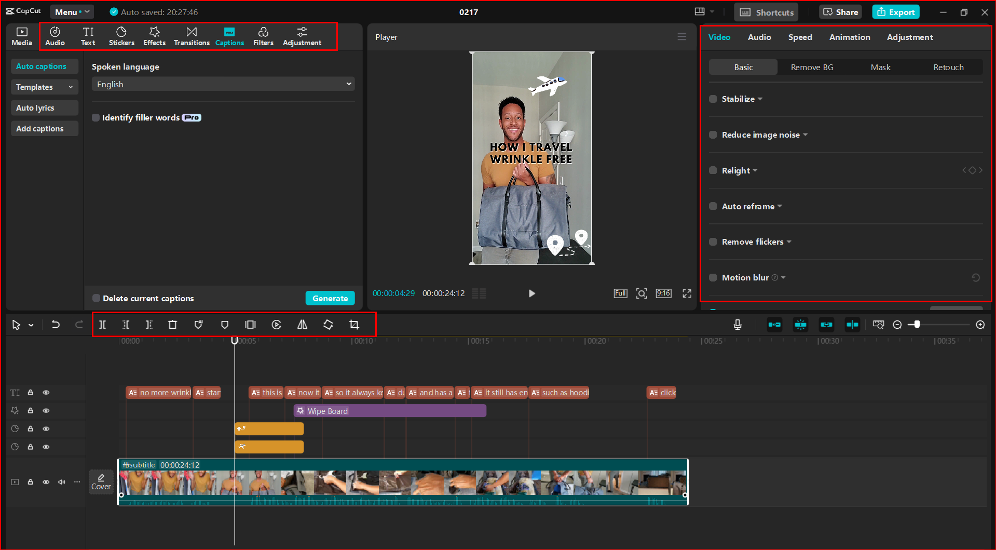This screenshot has height=550, width=996.
Task: Enable the Identify filler words checkbox
Action: (96, 117)
